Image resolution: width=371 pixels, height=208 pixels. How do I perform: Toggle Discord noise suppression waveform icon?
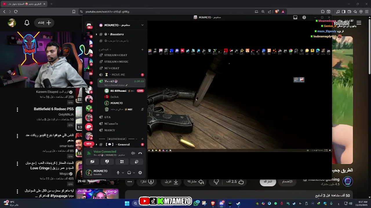pos(133,153)
